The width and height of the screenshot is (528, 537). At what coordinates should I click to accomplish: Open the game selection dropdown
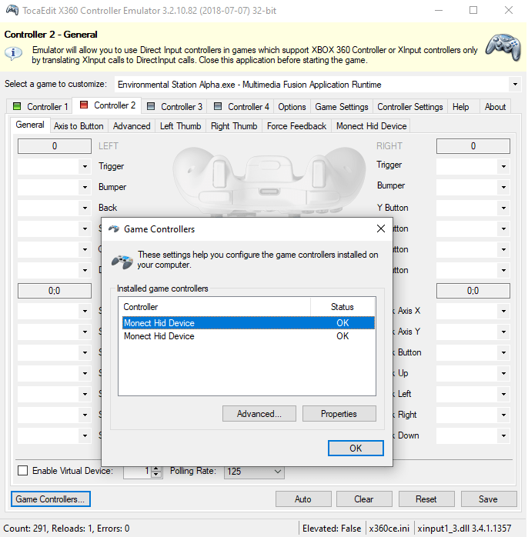[x=514, y=84]
